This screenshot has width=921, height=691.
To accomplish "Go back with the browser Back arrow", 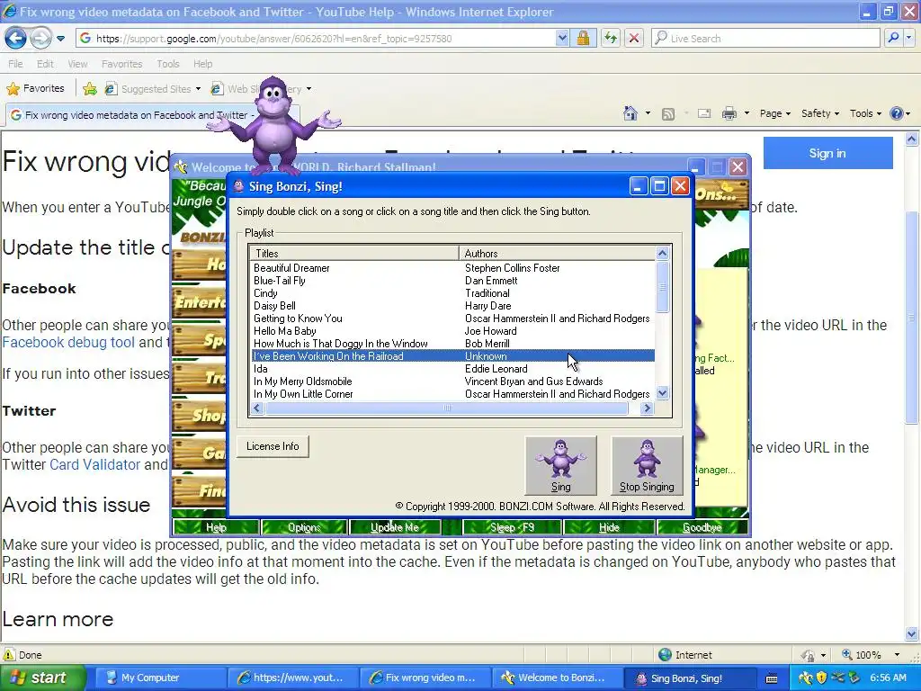I will (x=16, y=39).
